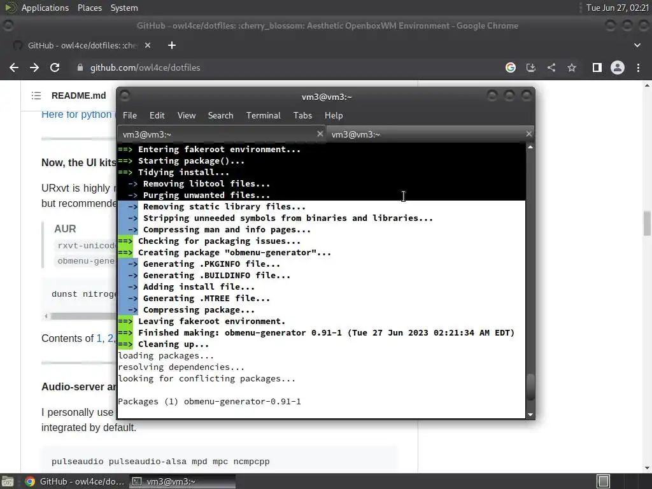Open README table of contents icon
652x489 pixels.
[36, 96]
